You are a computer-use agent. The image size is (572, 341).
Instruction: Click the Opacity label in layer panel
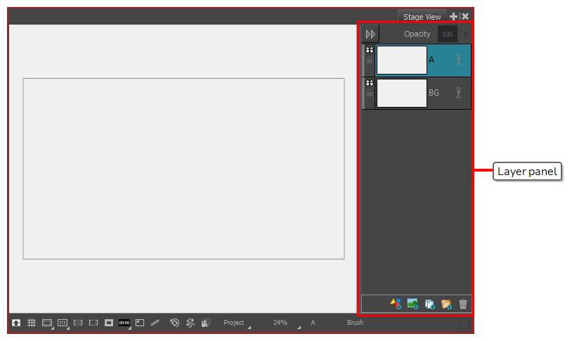point(417,34)
